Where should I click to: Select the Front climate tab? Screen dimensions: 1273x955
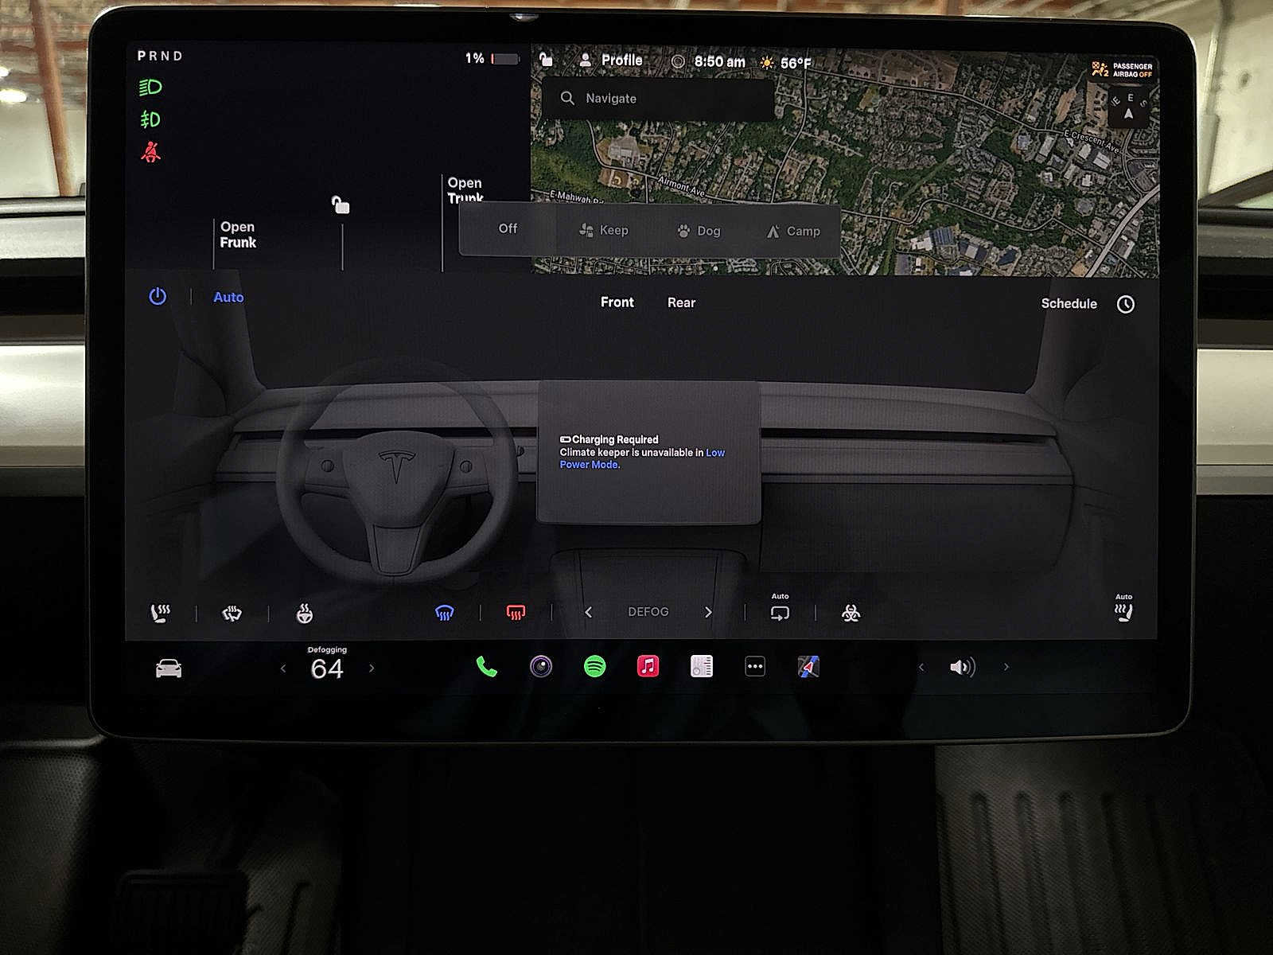point(617,302)
